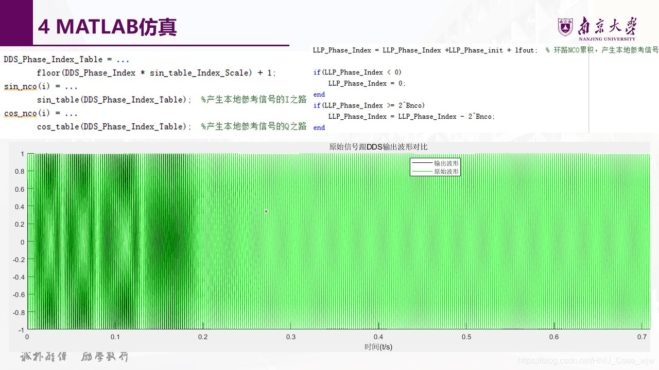Click the DDS_Phase_Index_Table assignment code line
659x370 pixels.
(x=66, y=60)
